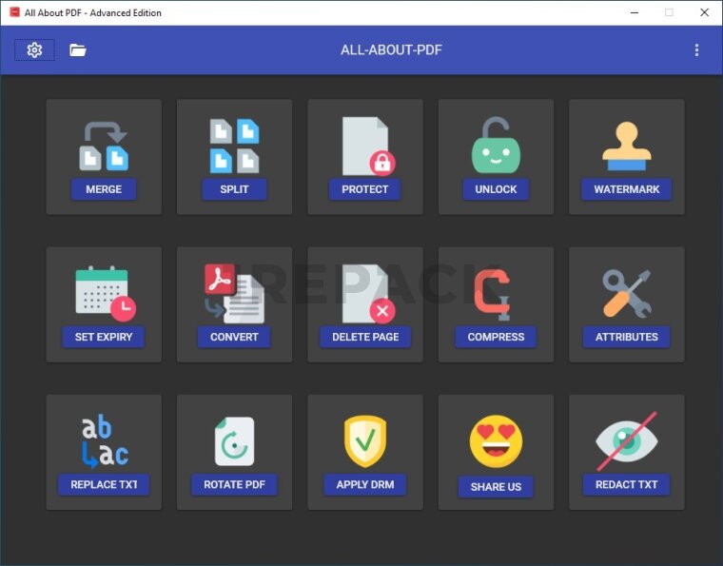Select the wrench and screwdriver Attributes icon
The width and height of the screenshot is (723, 566).
pos(626,293)
